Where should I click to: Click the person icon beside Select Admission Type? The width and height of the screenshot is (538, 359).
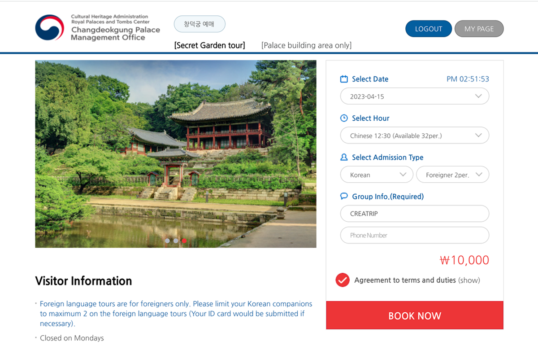344,158
